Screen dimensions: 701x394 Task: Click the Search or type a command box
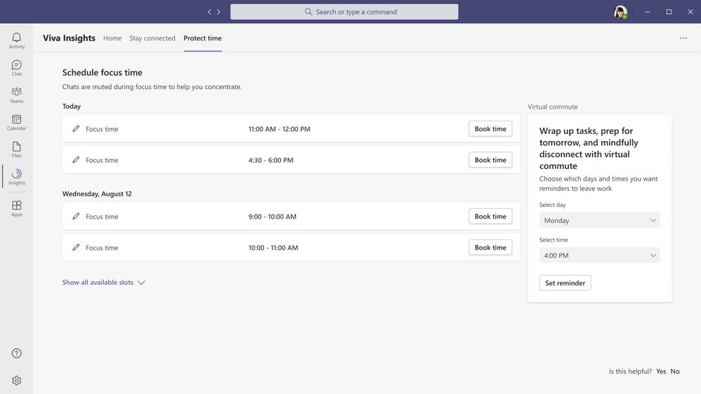click(x=345, y=12)
